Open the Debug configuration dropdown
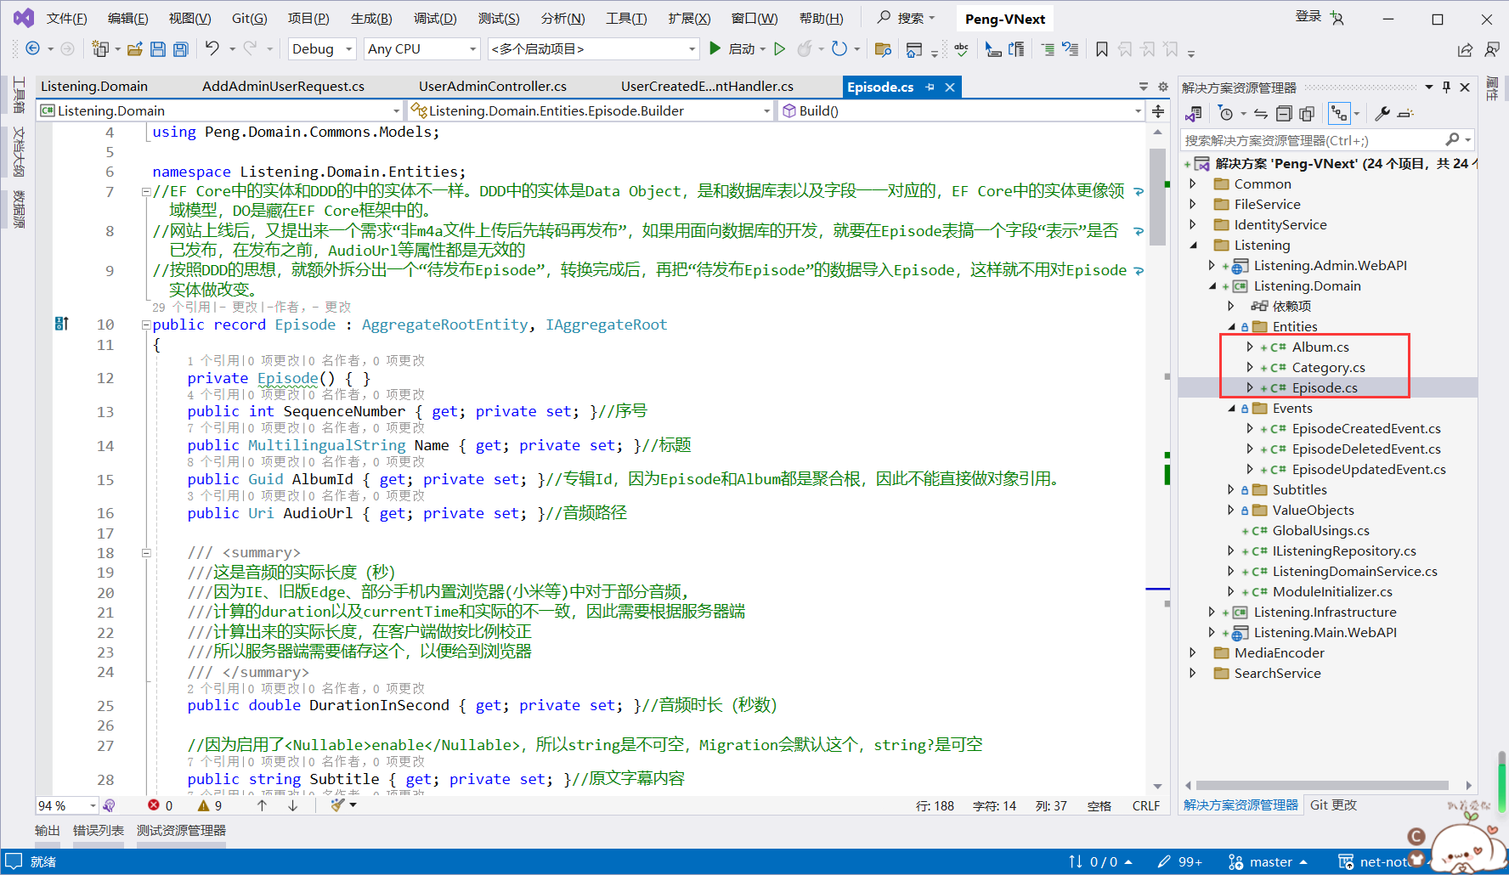Image resolution: width=1509 pixels, height=875 pixels. tap(322, 49)
